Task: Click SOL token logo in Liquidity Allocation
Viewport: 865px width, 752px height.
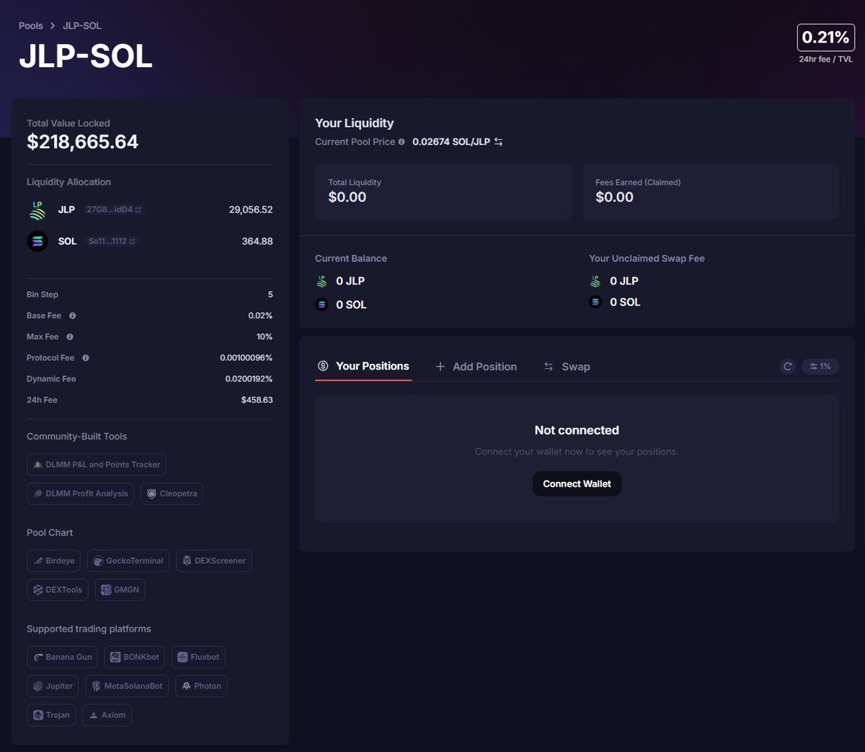Action: coord(37,241)
